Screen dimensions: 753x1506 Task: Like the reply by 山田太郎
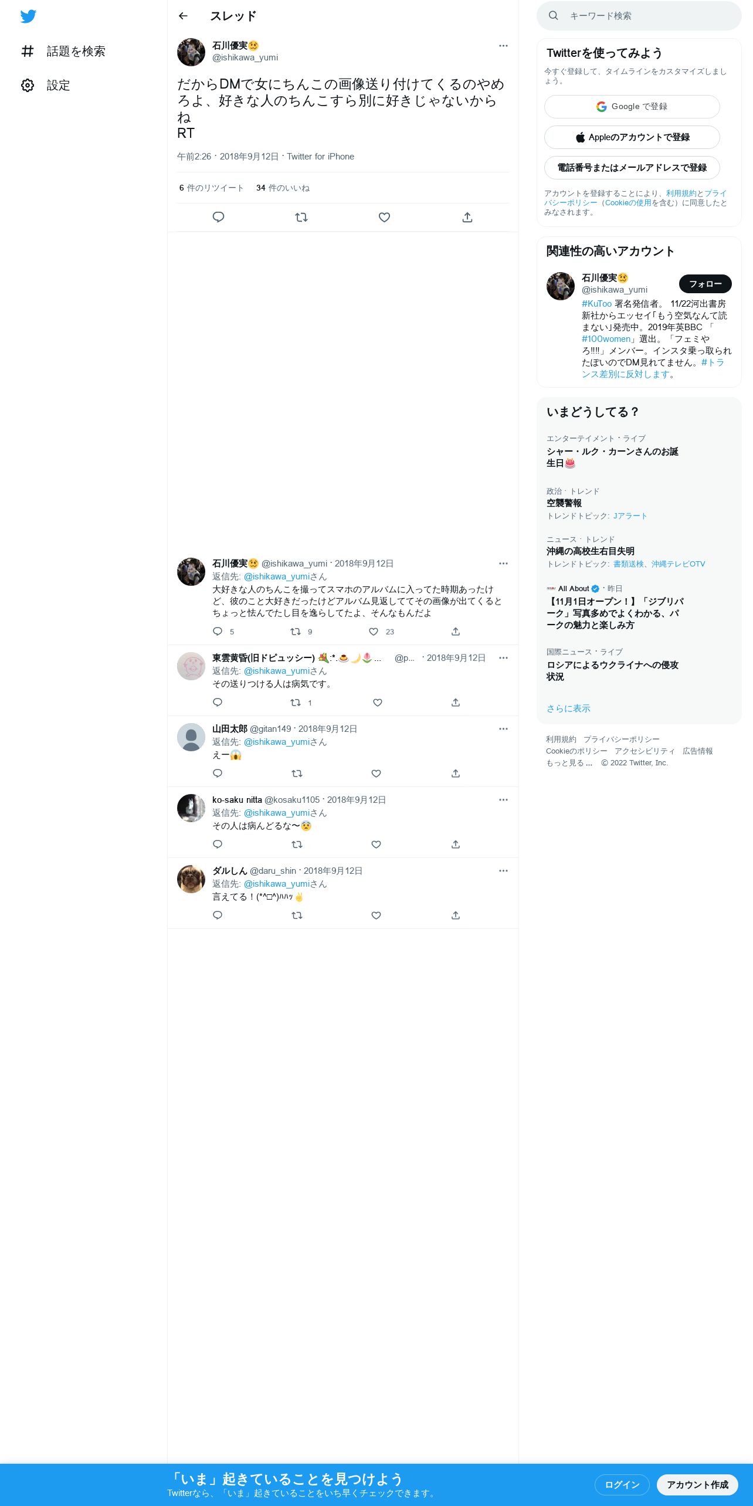[x=376, y=774]
